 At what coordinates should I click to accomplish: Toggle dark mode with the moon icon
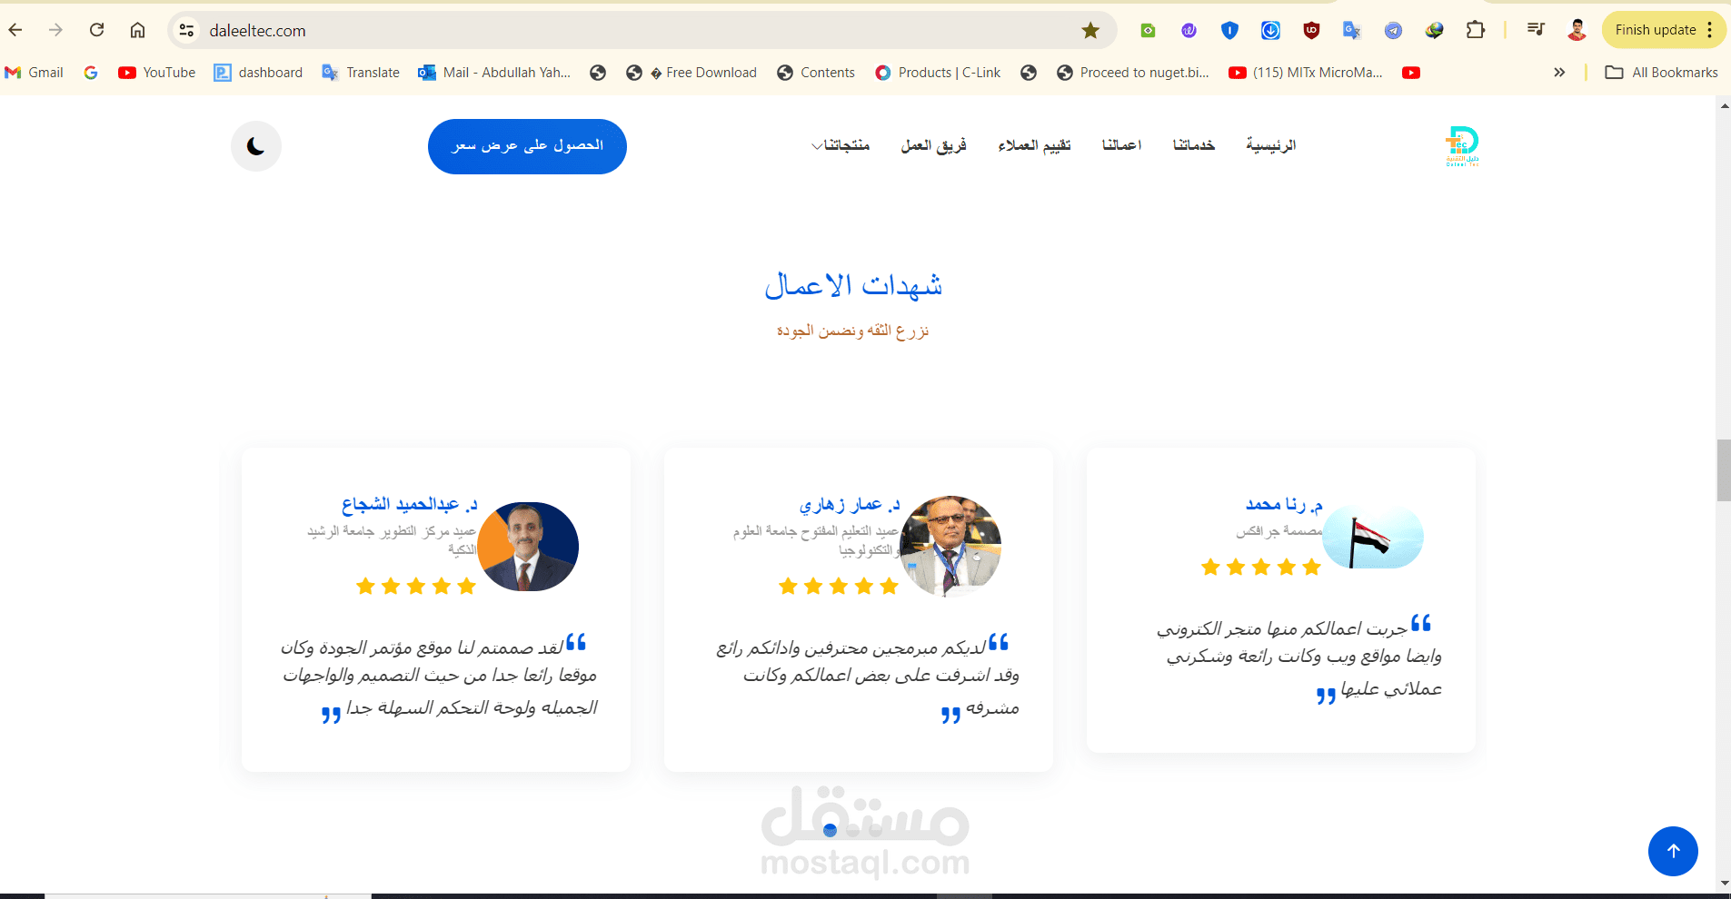tap(256, 146)
